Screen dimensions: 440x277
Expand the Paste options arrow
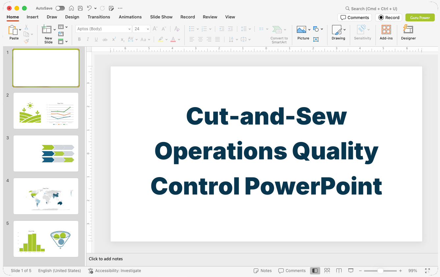20,30
